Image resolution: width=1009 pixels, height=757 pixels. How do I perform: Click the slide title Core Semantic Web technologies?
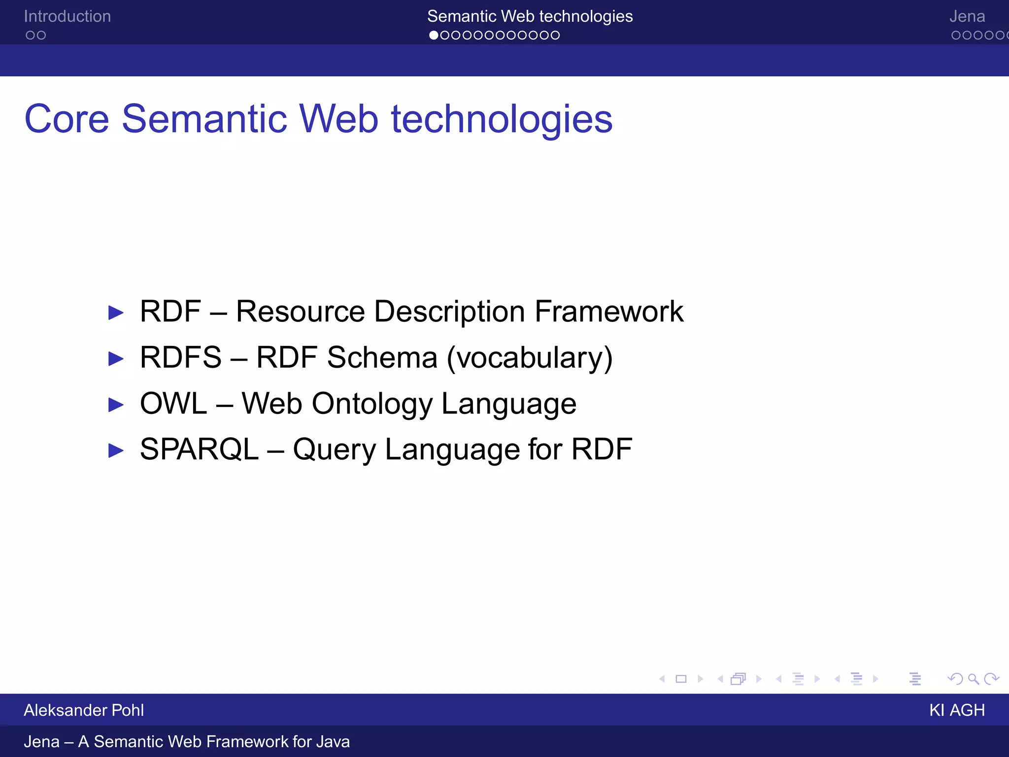point(318,119)
